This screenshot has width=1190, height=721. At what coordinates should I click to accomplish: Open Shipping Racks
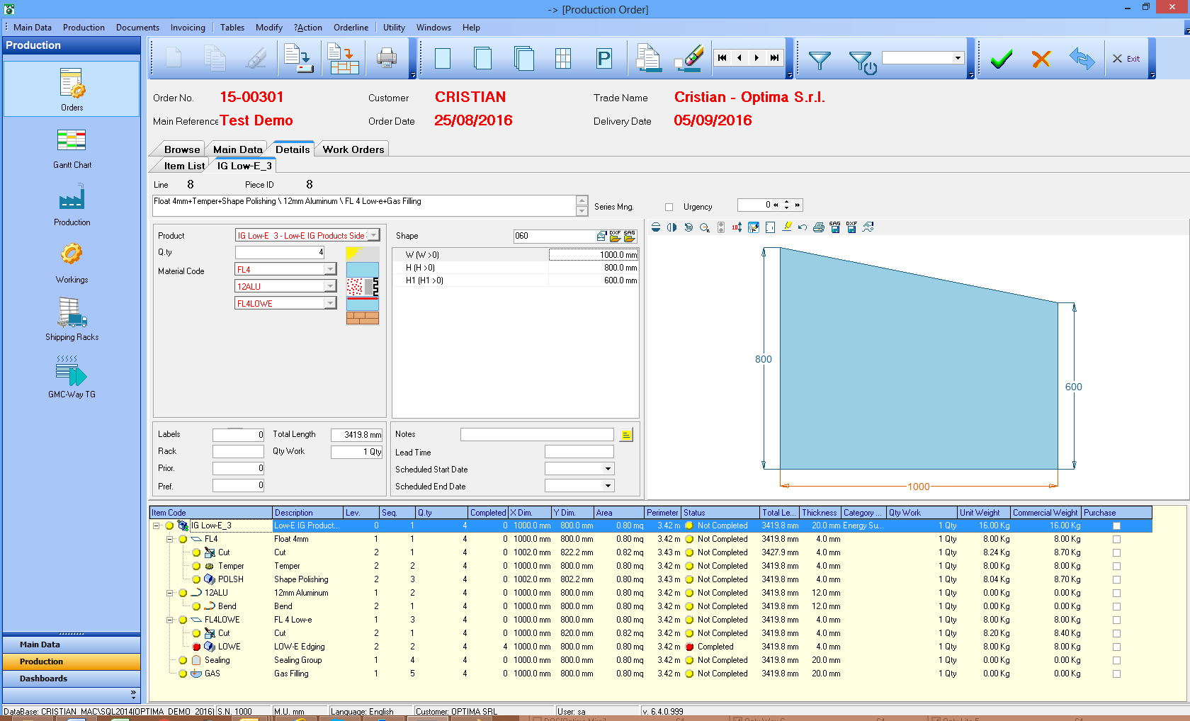(72, 319)
